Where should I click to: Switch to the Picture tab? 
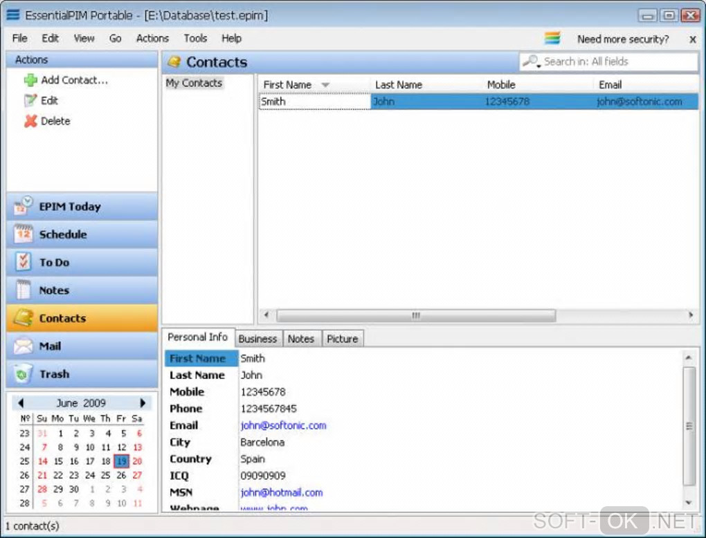point(342,339)
